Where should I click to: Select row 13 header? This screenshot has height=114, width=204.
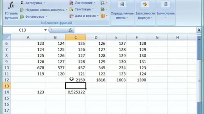point(7,86)
